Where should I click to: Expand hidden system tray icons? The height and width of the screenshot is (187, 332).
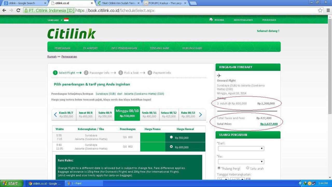tap(301, 183)
